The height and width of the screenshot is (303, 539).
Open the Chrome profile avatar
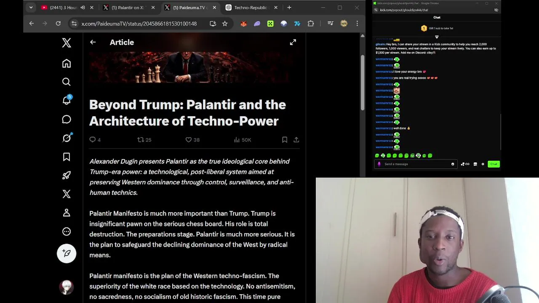(344, 24)
